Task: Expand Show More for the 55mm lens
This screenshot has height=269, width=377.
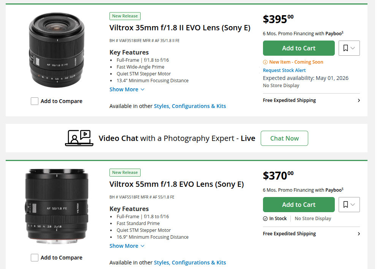Action: coord(127,246)
